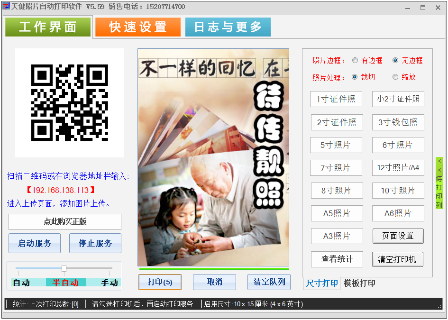Select the 8寸照片 size
The image size is (448, 320).
point(337,191)
